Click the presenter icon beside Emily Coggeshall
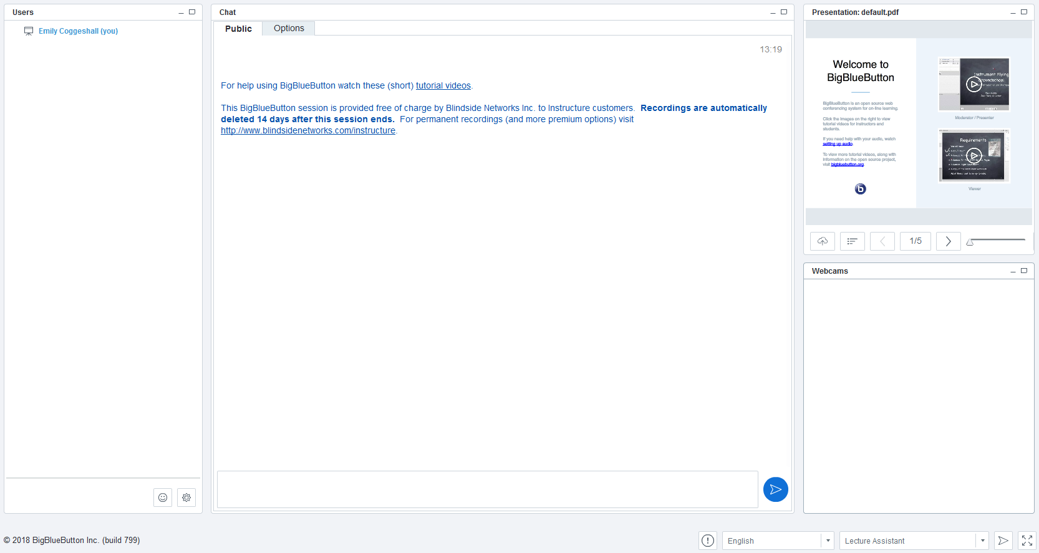The image size is (1039, 553). 29,31
